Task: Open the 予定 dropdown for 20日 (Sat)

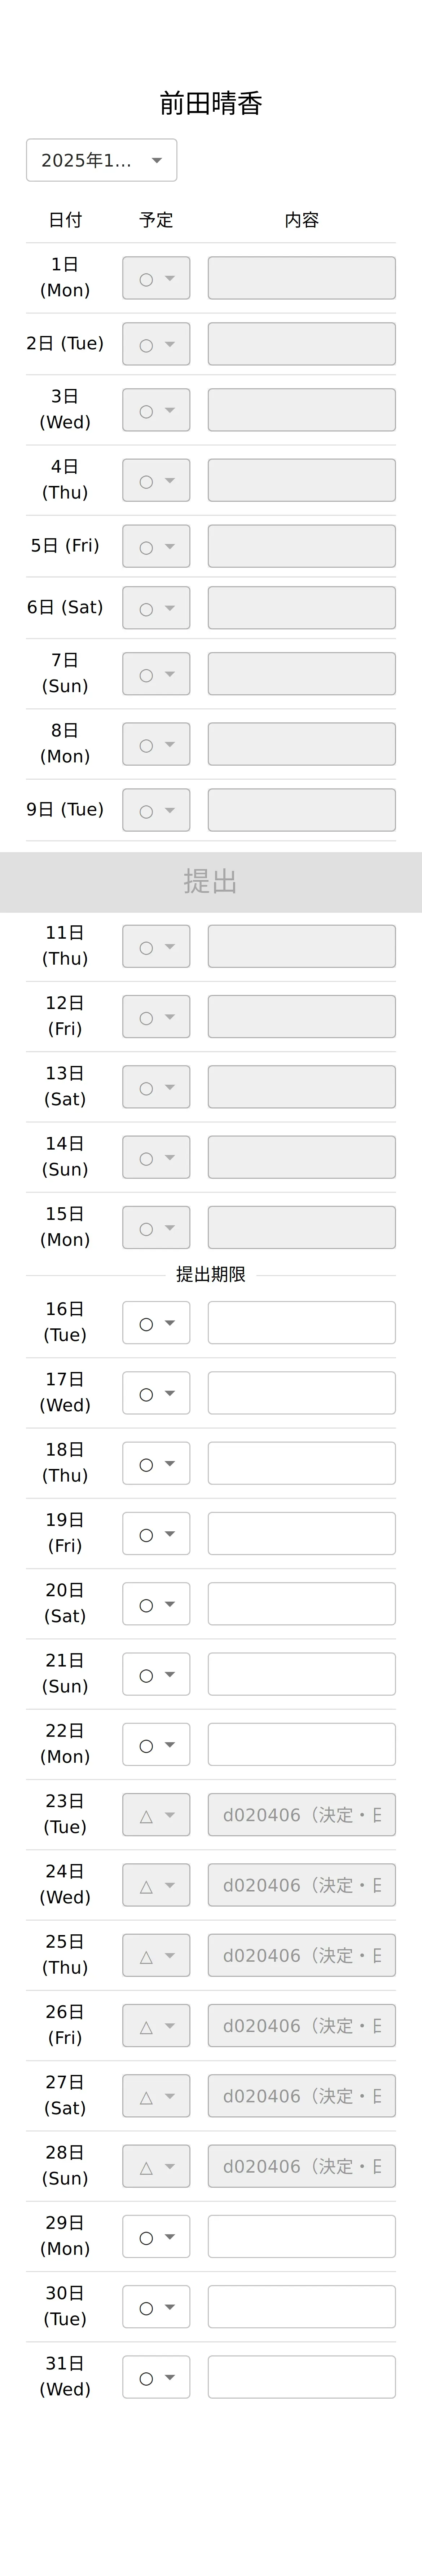Action: point(156,1604)
